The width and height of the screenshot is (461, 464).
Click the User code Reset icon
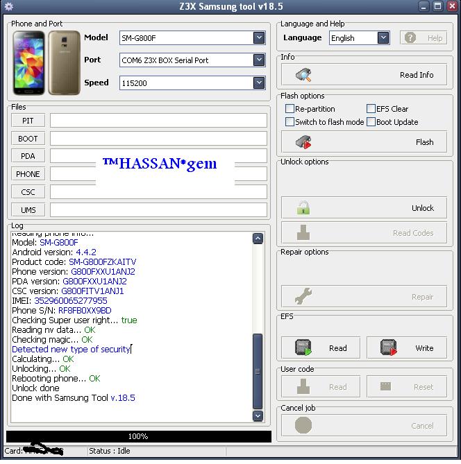point(385,386)
